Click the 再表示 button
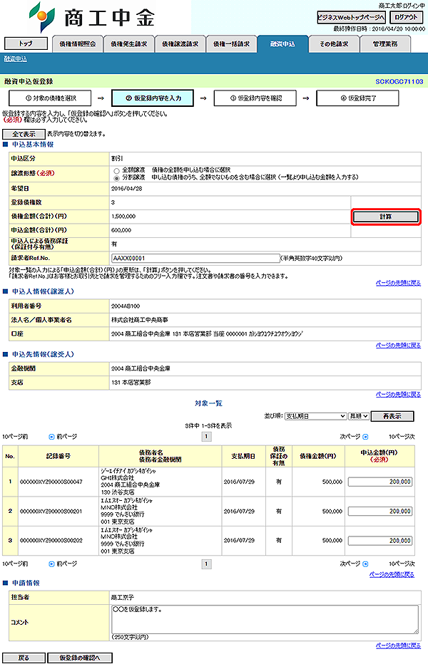The height and width of the screenshot is (669, 428). (x=392, y=416)
